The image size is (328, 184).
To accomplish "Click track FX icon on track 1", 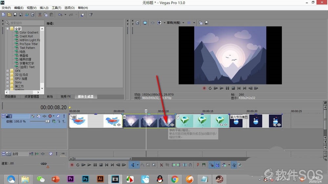I will pos(44,116).
